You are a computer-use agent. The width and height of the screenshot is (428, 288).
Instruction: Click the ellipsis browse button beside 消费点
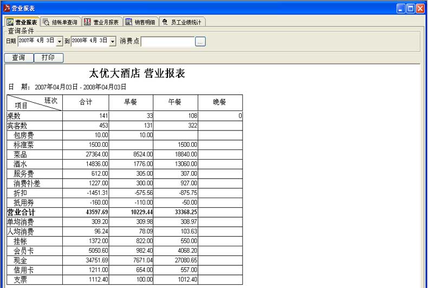200,42
